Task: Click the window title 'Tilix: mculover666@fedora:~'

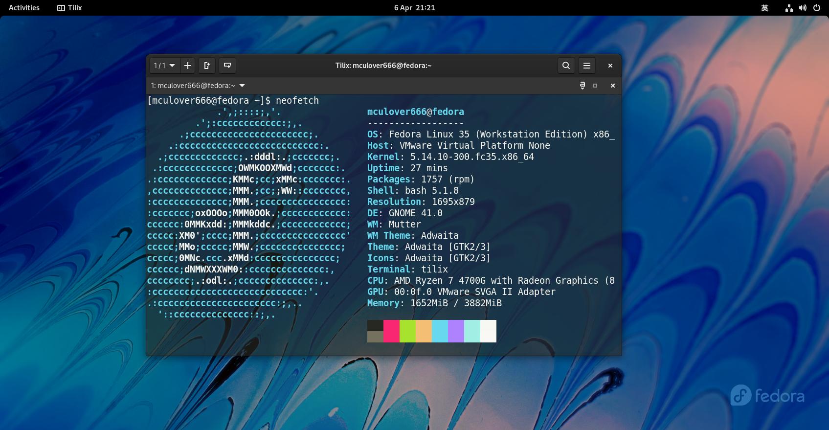Action: pyautogui.click(x=383, y=66)
